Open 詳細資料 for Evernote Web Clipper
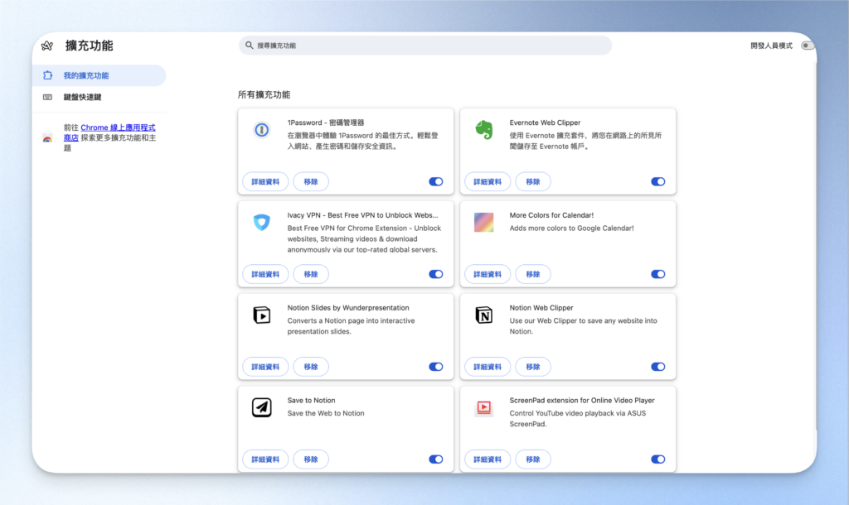 (488, 181)
